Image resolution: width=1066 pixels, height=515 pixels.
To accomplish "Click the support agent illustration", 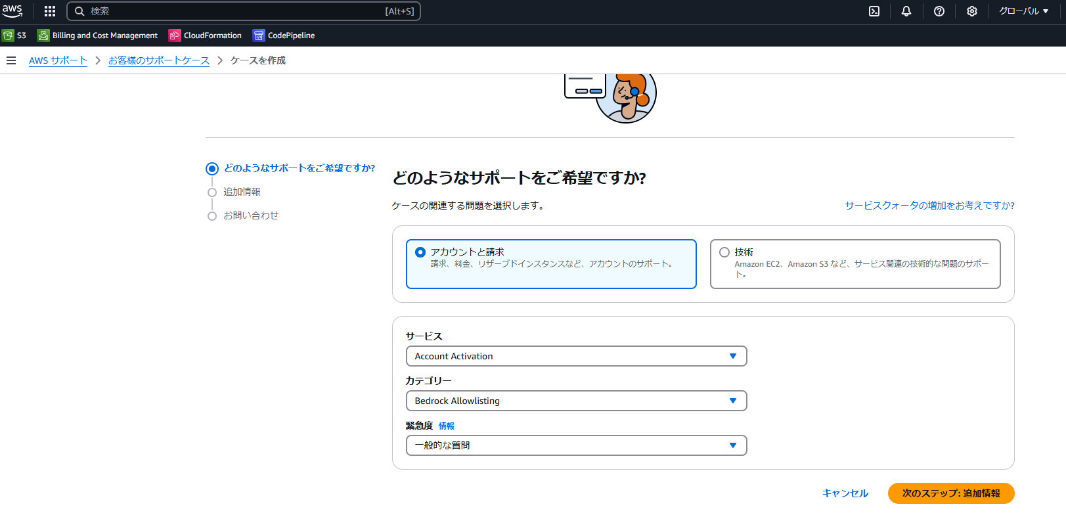I will point(610,98).
